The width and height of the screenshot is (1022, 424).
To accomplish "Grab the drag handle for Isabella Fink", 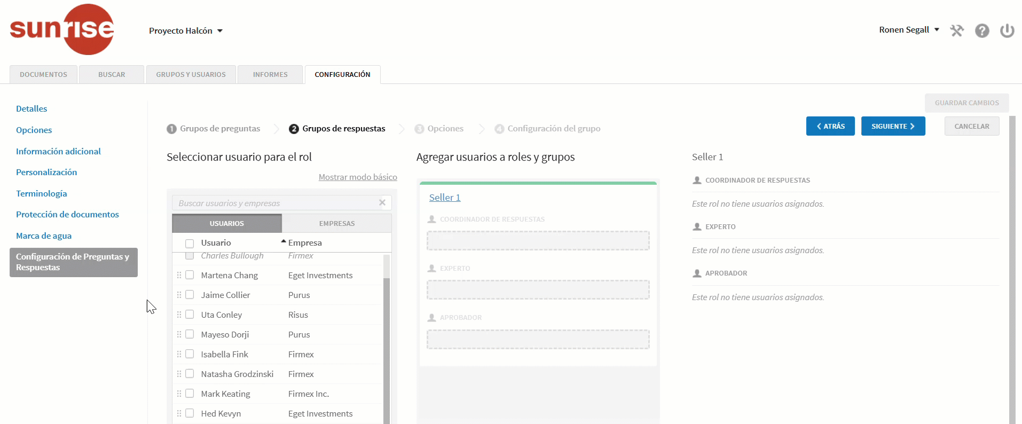I will pos(179,354).
